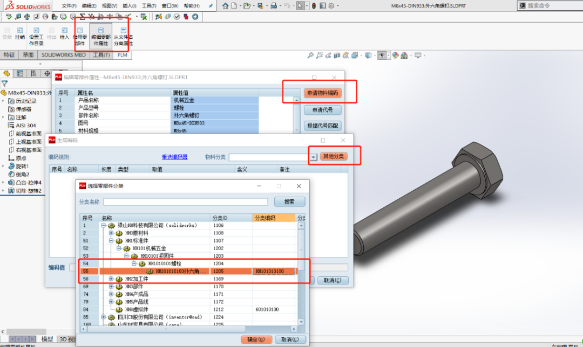Image resolution: width=583 pixels, height=347 pixels.
Task: Select 前视基准面 in the feature tree
Action: [x=28, y=134]
